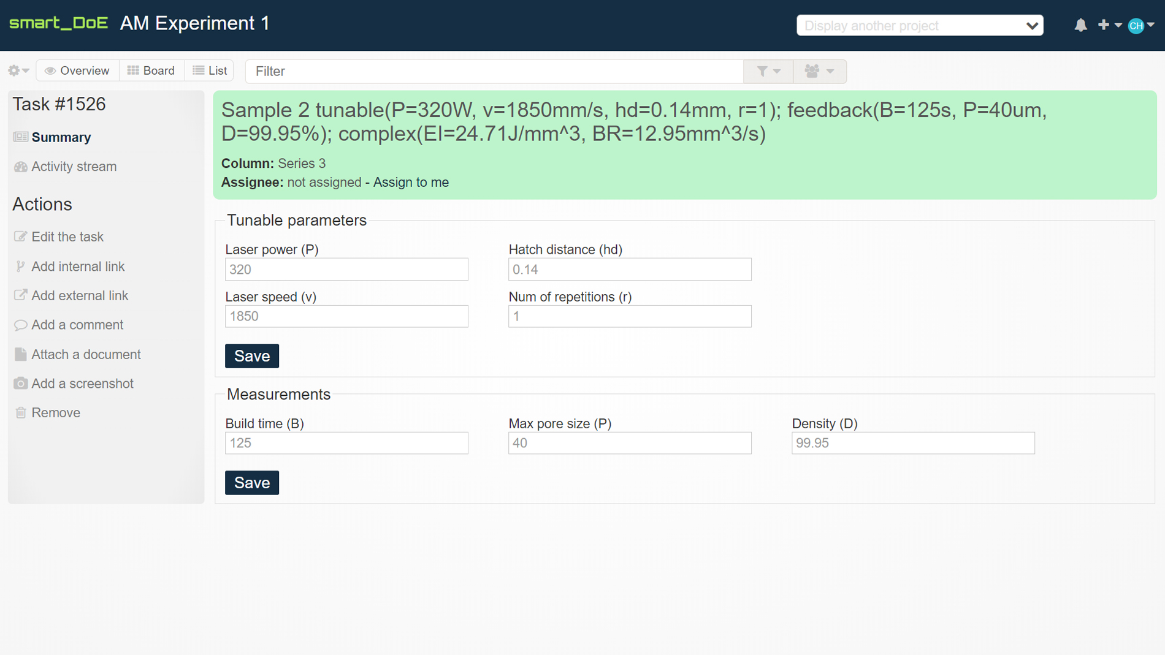Switch to Overview view
The image size is (1165, 655).
pyautogui.click(x=77, y=70)
